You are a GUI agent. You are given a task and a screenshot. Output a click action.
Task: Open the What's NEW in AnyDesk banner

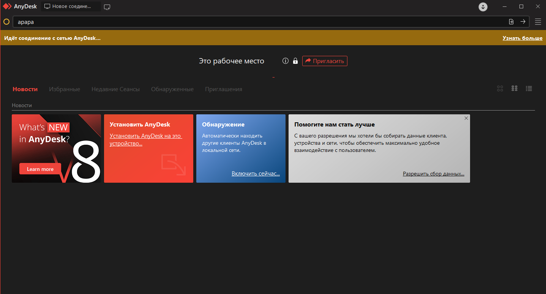tap(56, 149)
